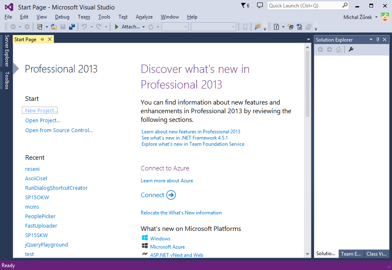Switch to the Team Explorer tab
This screenshot has width=392, height=270.
pos(351,254)
